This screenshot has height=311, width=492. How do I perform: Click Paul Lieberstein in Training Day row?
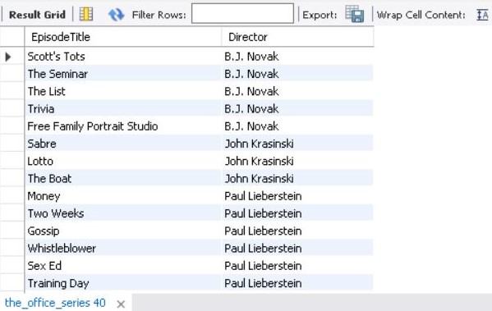[x=297, y=283]
